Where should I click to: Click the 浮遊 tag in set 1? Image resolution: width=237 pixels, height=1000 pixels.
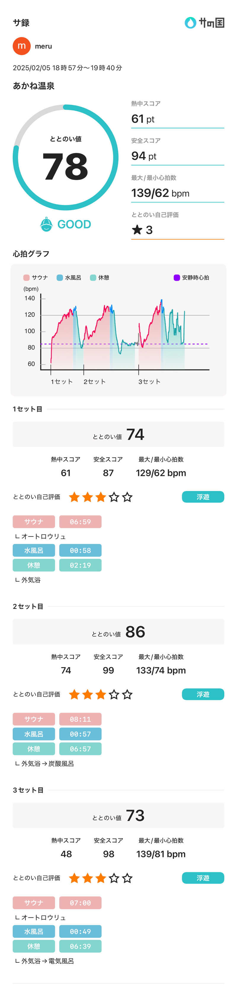[x=203, y=497]
